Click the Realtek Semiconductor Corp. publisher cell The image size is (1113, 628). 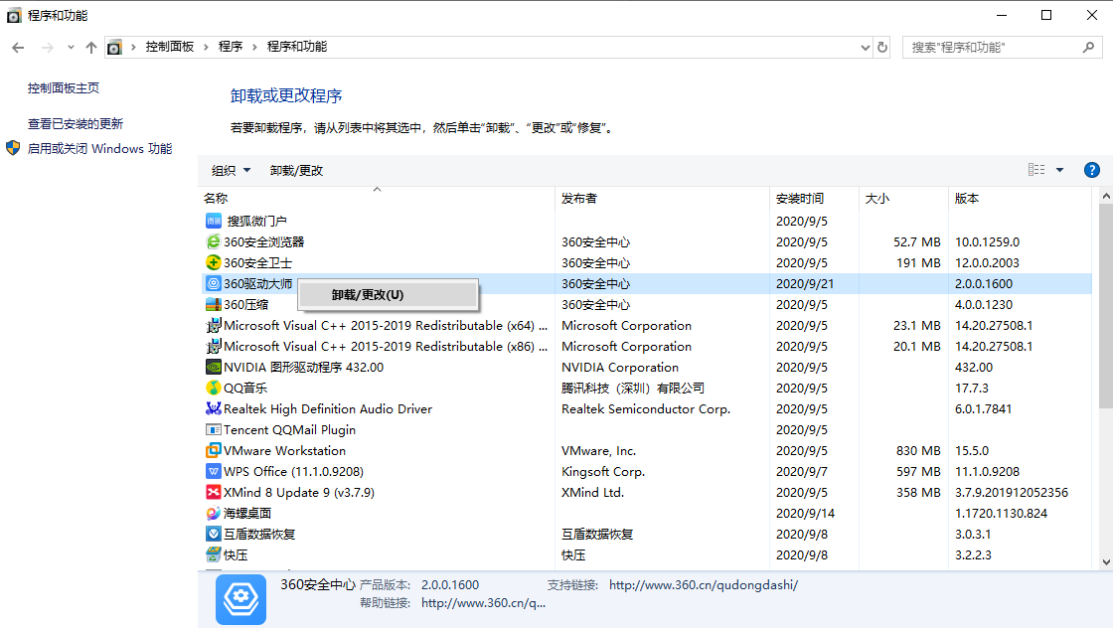pyautogui.click(x=645, y=408)
